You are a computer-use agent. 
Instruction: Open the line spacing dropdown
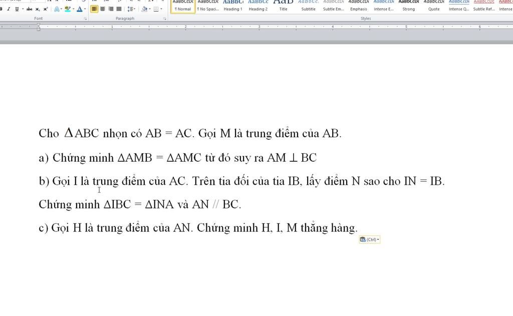pos(131,9)
